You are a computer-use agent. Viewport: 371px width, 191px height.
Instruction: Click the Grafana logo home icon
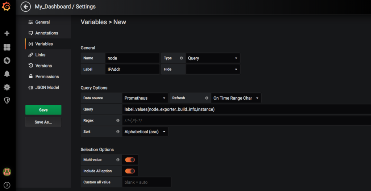click(x=7, y=7)
